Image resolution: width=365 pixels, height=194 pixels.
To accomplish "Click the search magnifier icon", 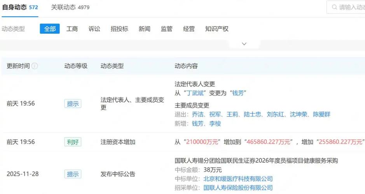I will pyautogui.click(x=334, y=7).
